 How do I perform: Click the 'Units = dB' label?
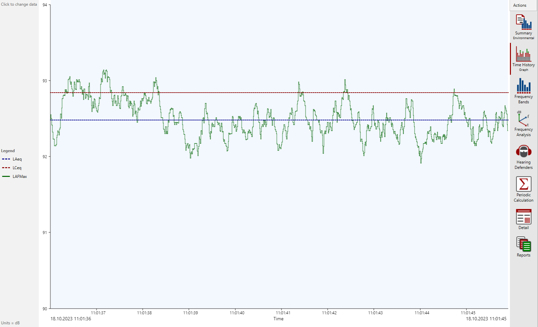(x=10, y=323)
